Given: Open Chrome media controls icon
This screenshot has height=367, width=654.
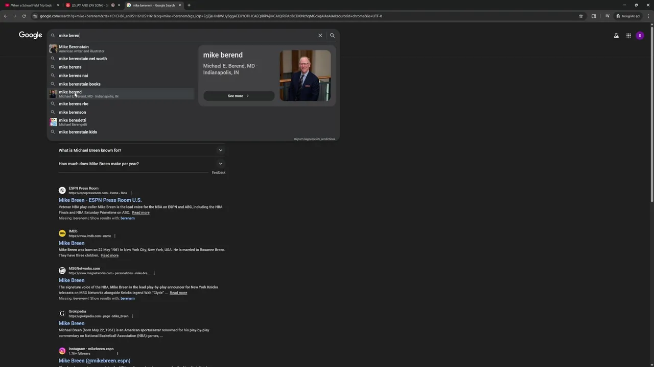Looking at the screenshot, I should (x=607, y=16).
